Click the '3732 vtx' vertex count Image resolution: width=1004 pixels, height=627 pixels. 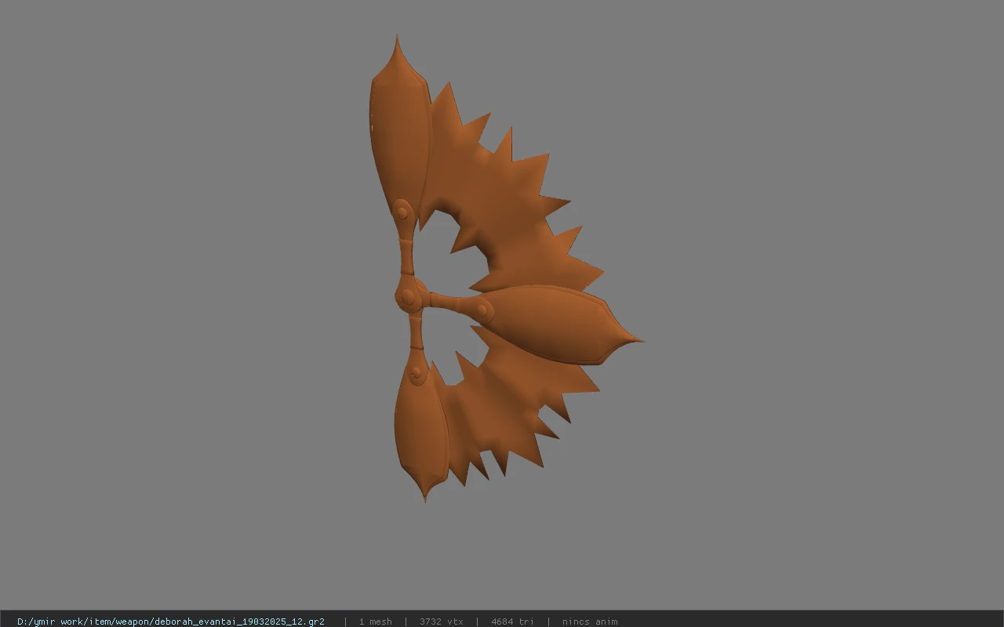[x=441, y=622]
